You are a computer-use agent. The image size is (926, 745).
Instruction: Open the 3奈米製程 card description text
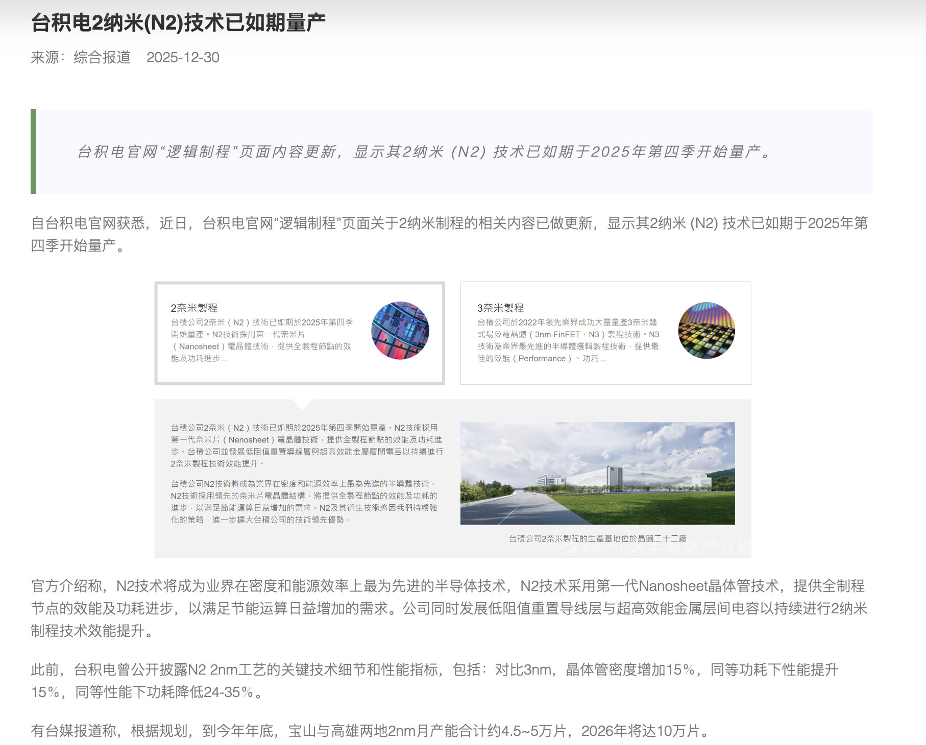(568, 340)
